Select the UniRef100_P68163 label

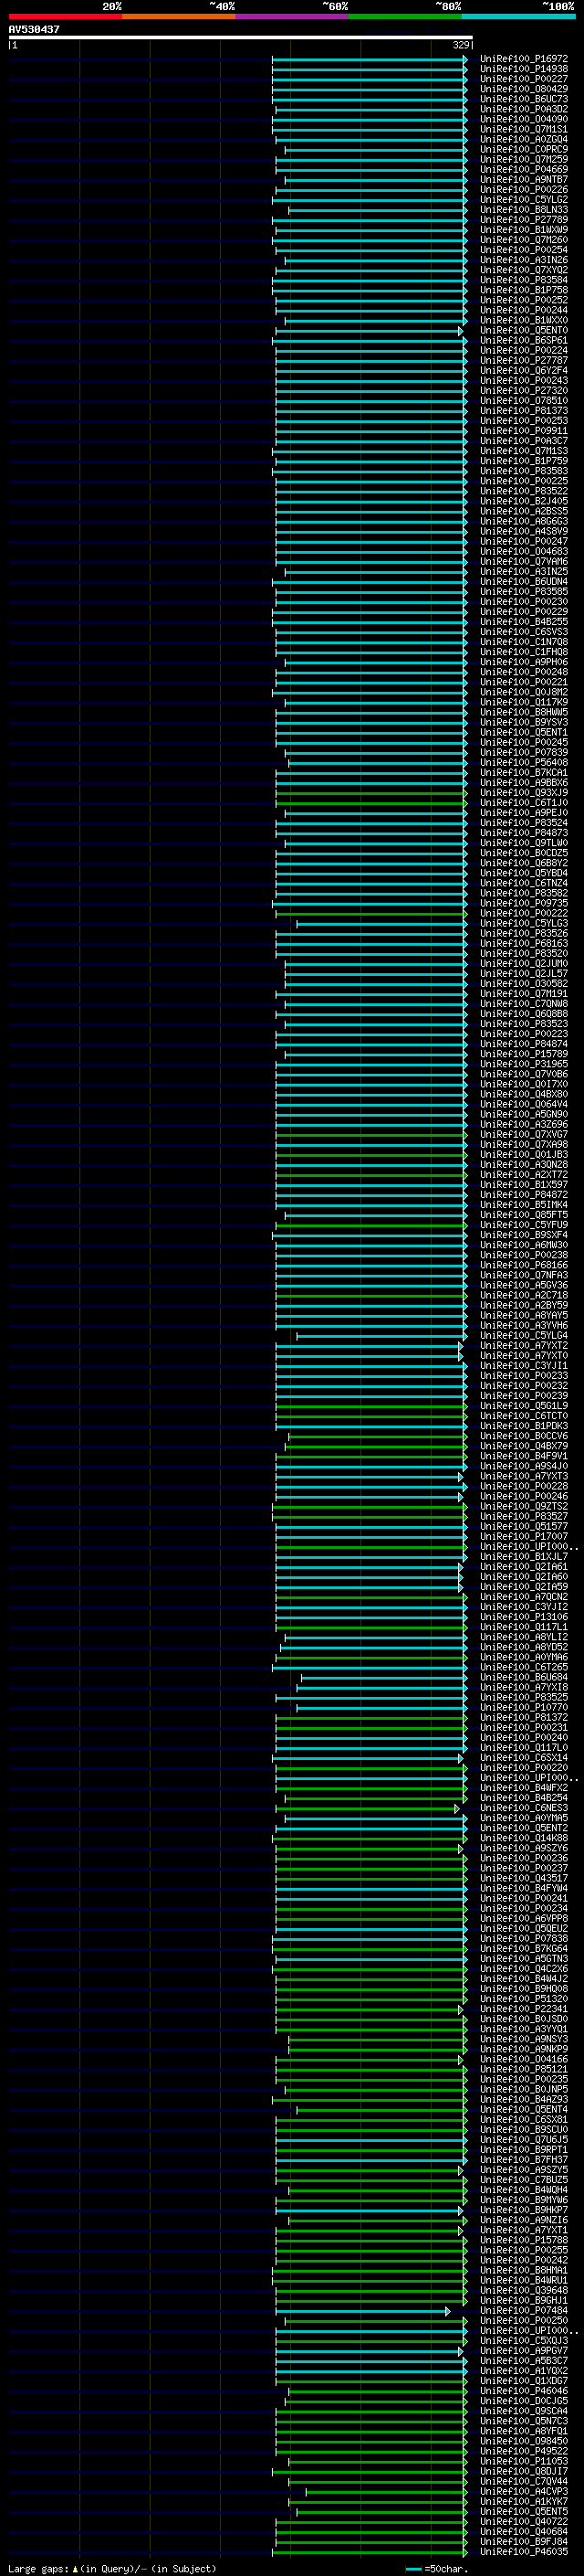point(523,943)
